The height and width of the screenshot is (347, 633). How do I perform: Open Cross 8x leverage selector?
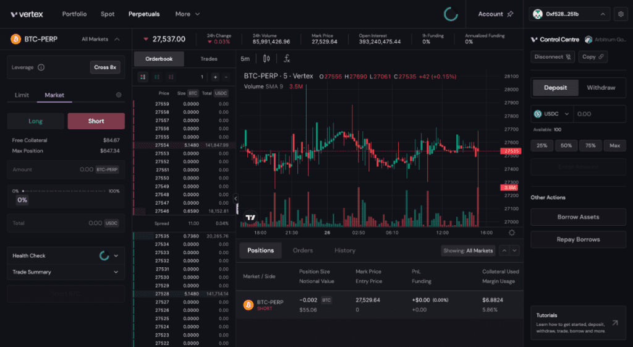(105, 67)
